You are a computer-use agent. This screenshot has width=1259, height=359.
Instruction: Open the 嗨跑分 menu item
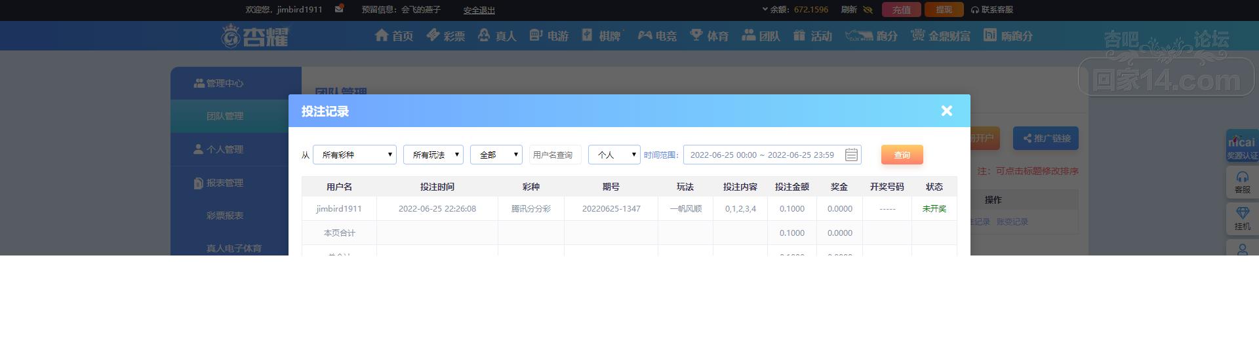tap(1008, 35)
